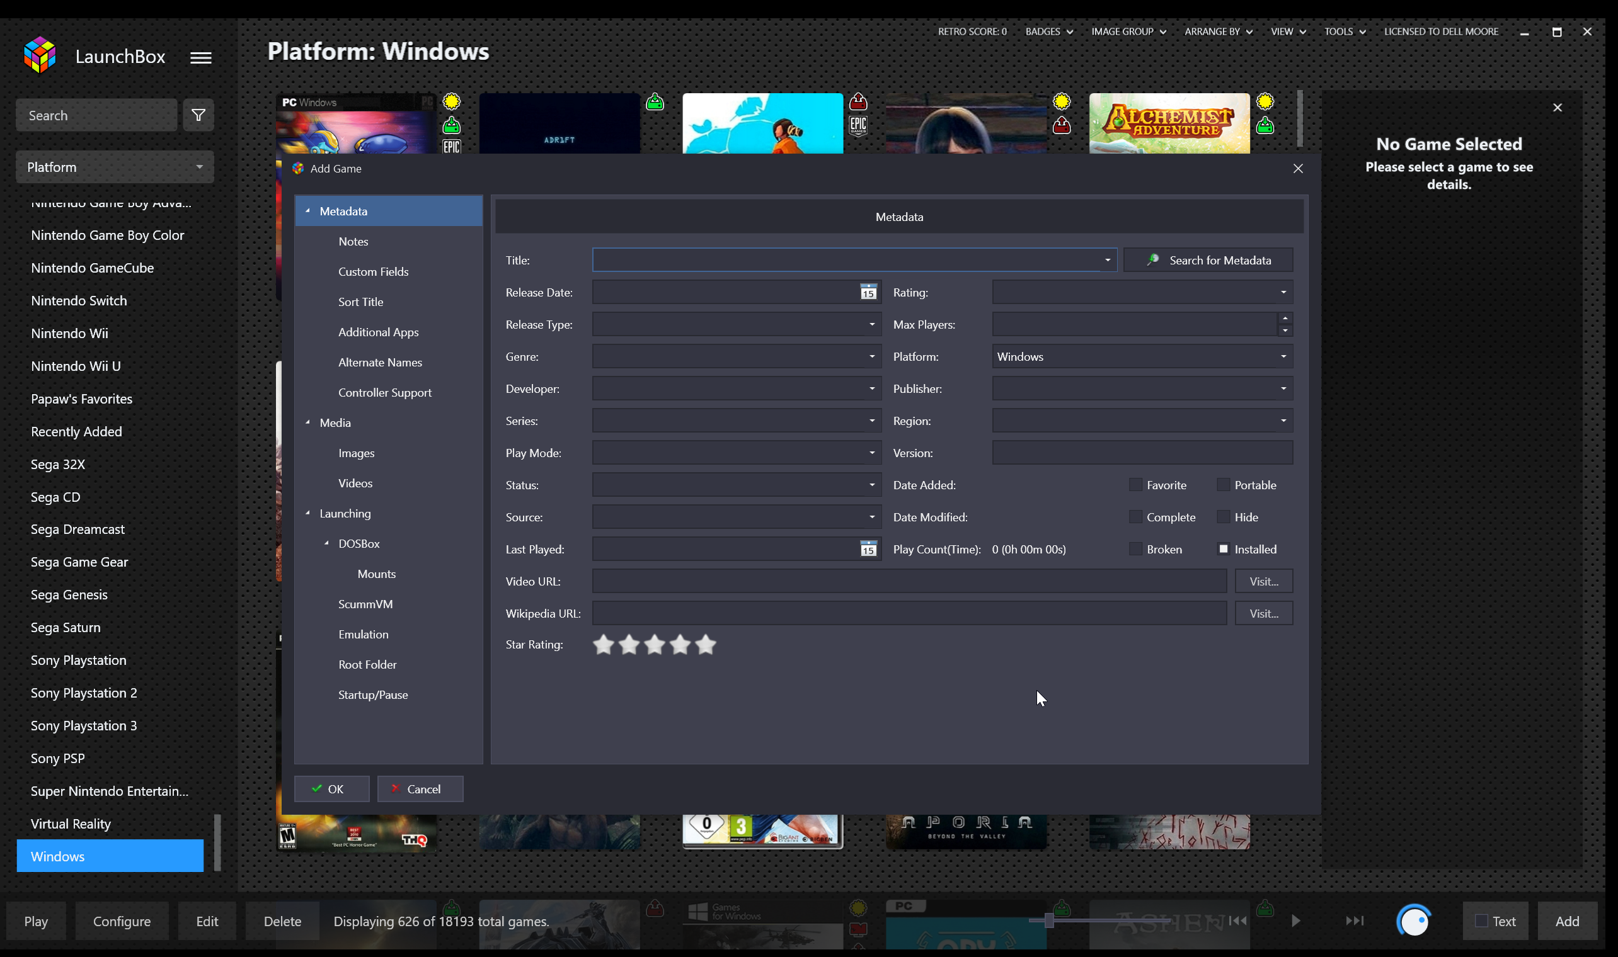
Task: Click the image size slider handle
Action: 1049,921
